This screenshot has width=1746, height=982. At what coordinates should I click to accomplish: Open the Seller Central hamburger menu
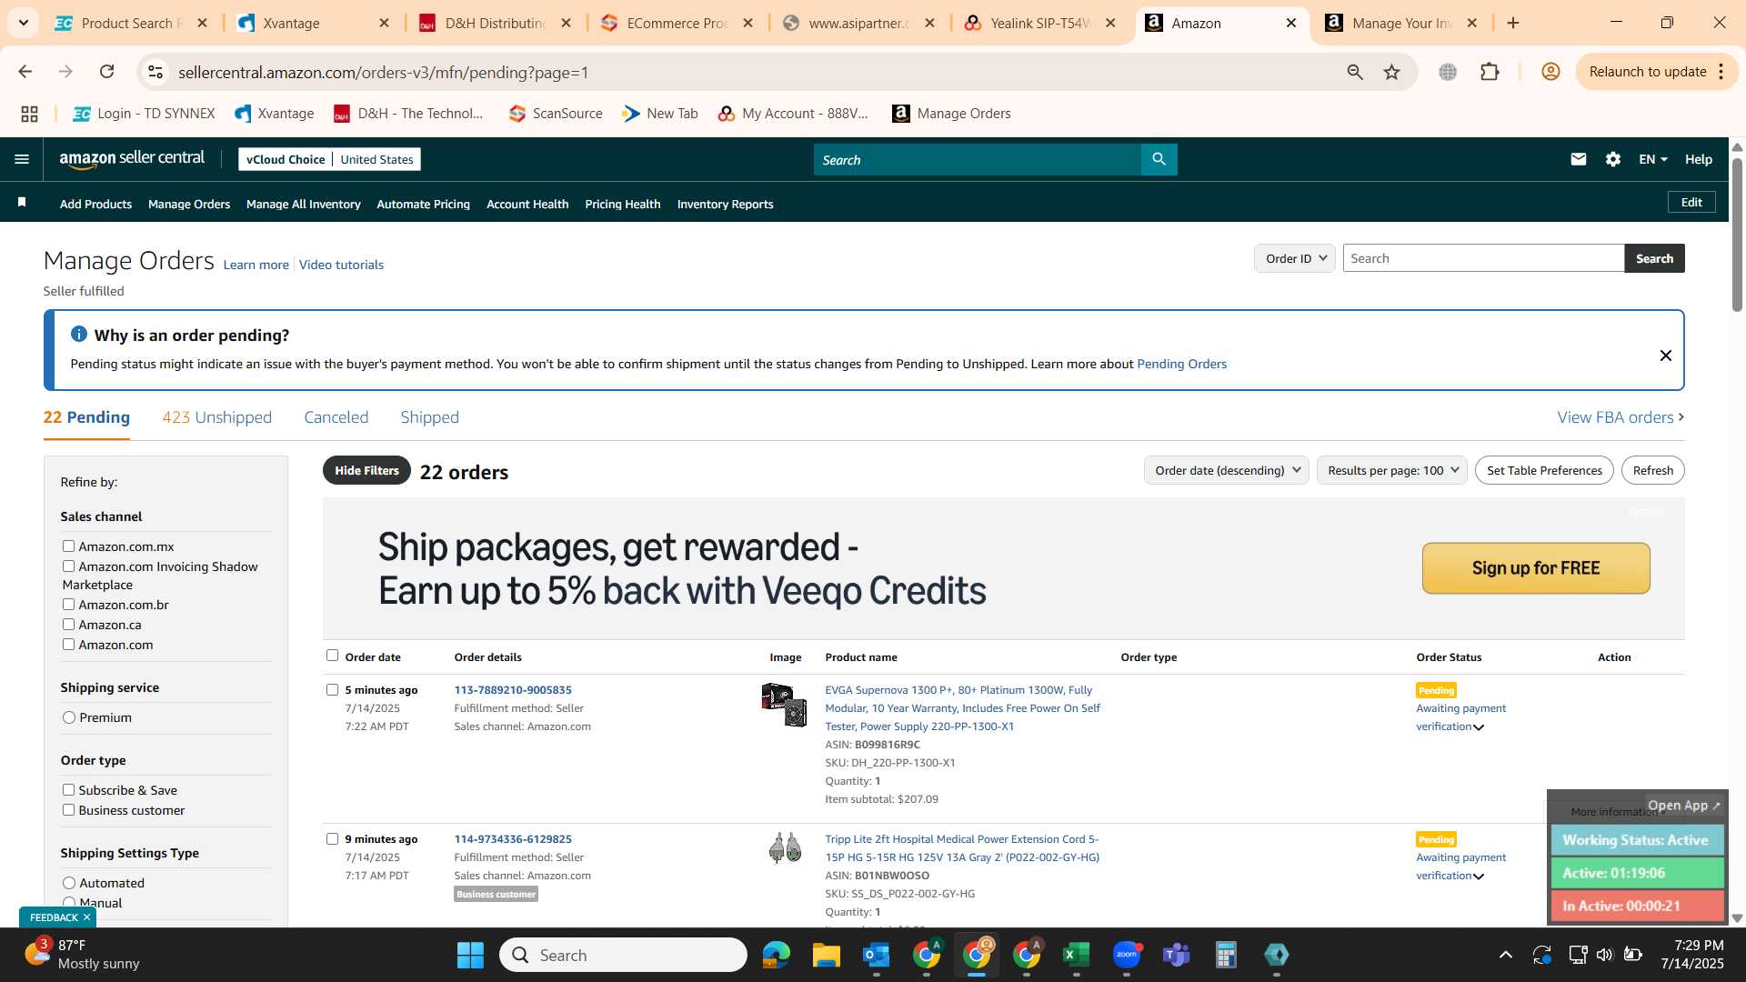point(22,159)
